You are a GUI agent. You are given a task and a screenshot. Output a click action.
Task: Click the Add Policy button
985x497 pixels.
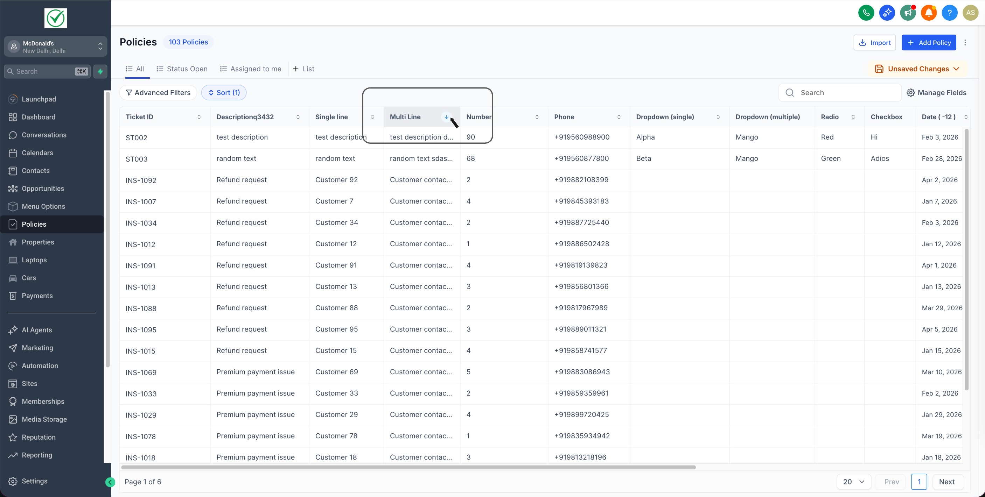tap(928, 42)
